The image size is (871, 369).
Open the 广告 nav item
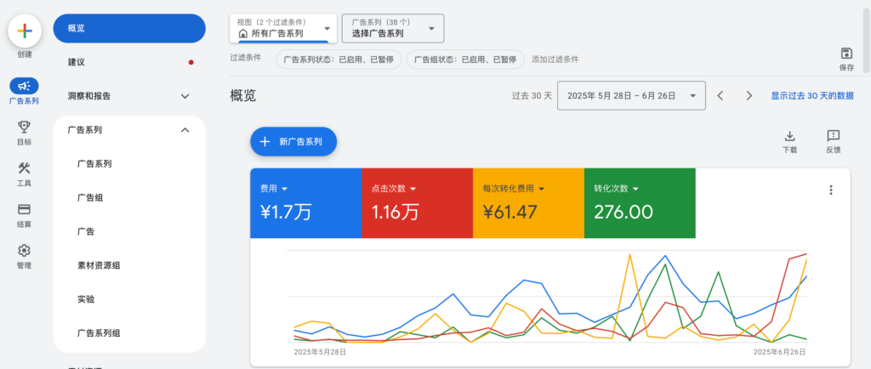pos(129,231)
